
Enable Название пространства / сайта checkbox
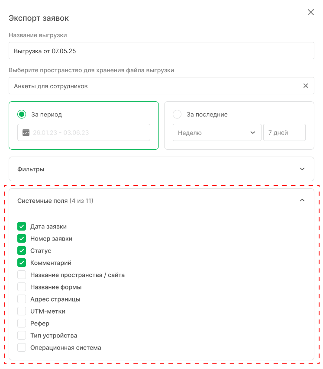22,275
